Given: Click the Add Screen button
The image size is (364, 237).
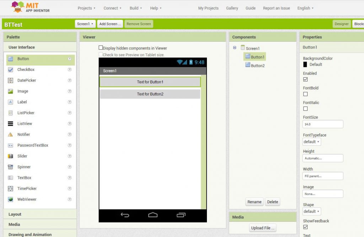Looking at the screenshot, I should click(110, 24).
